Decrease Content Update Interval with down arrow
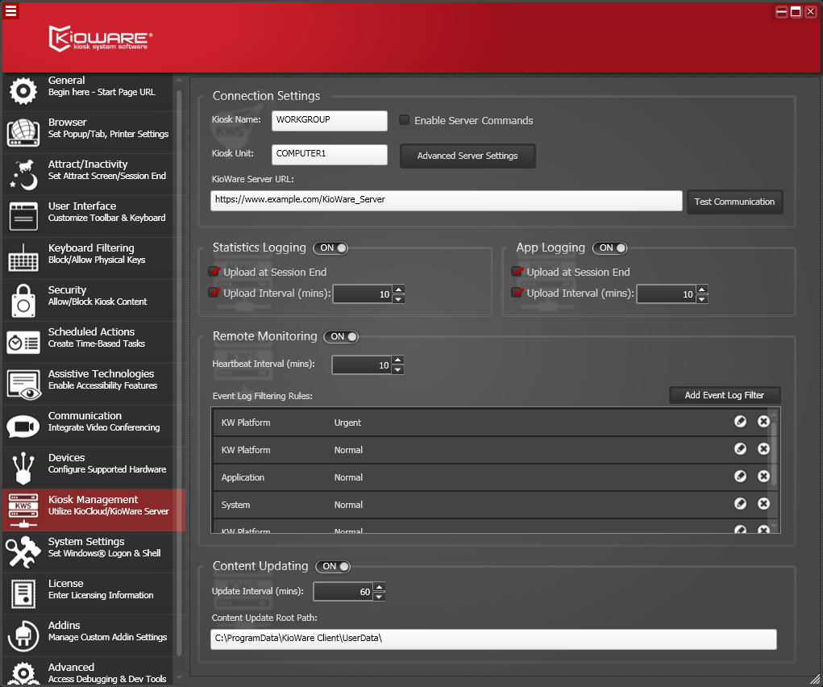Image resolution: width=823 pixels, height=687 pixels. point(380,597)
